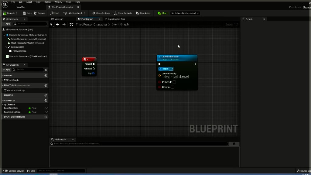Start Simulation mode
Viewport: 311px width, 175px height.
pos(143,13)
